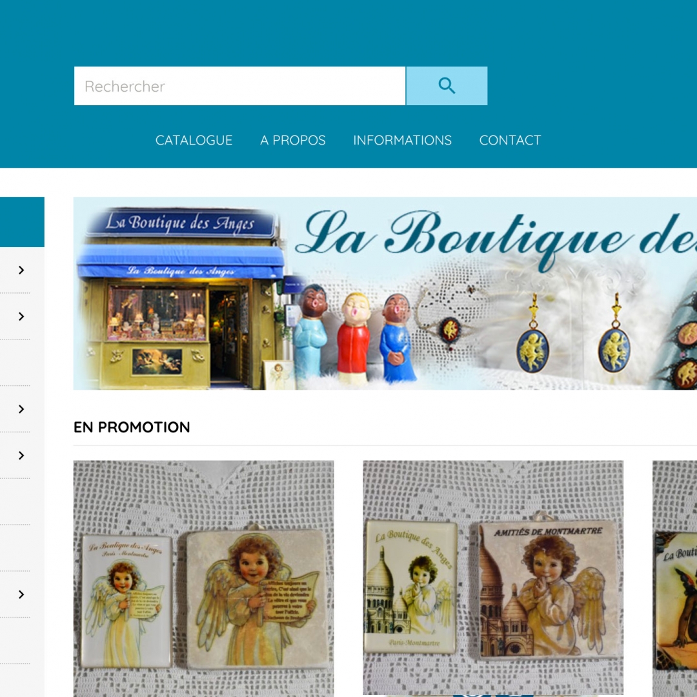Expand the lowest visible sidebar category chevron
Viewport: 697px width, 697px height.
click(x=21, y=594)
